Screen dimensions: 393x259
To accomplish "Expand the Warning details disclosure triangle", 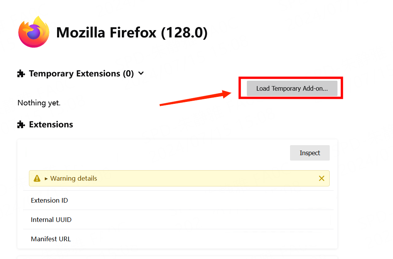I will pos(46,179).
